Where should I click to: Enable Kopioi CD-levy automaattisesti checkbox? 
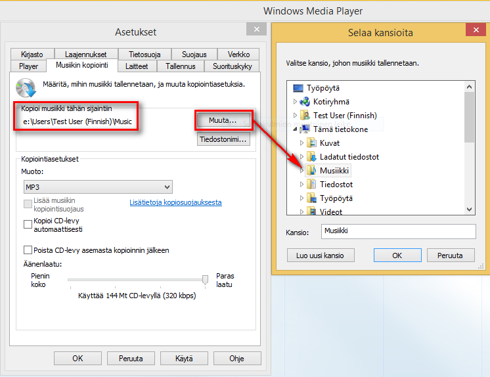pyautogui.click(x=28, y=224)
